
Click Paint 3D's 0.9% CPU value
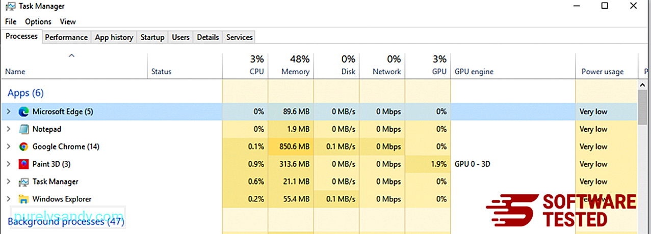pyautogui.click(x=256, y=164)
